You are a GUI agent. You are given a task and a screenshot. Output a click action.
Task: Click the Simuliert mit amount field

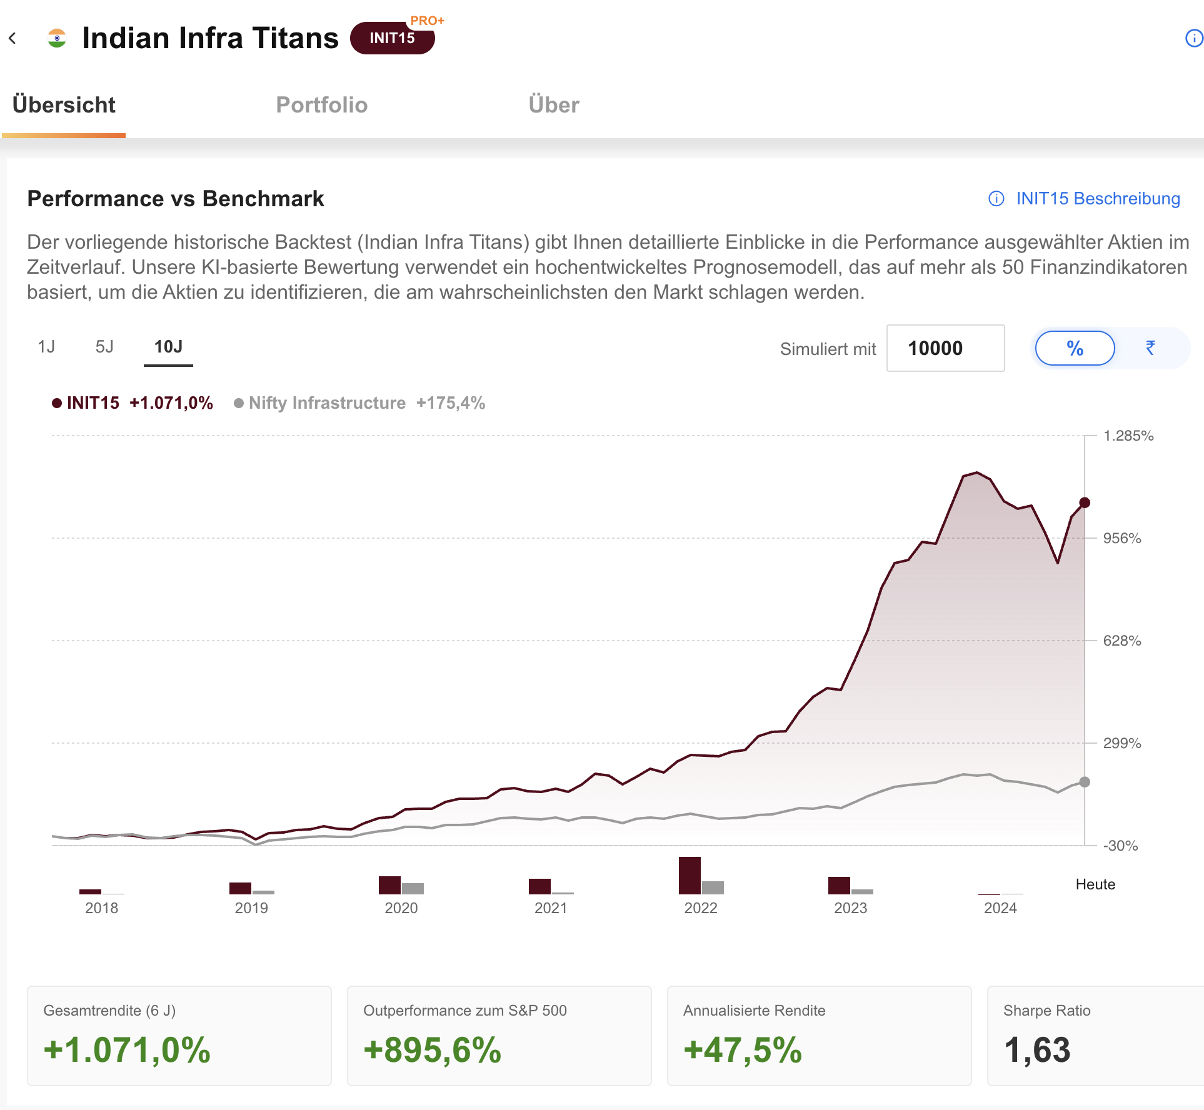[x=945, y=348]
